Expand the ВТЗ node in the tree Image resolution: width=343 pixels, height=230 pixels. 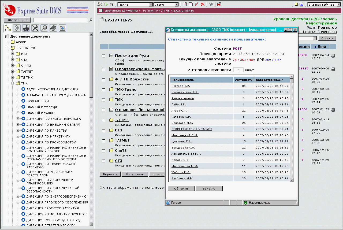click(13, 54)
